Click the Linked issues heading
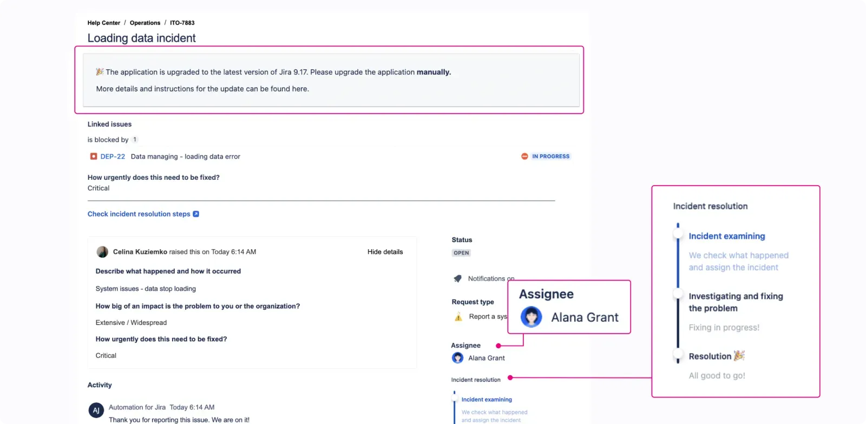The image size is (866, 424). click(x=109, y=124)
